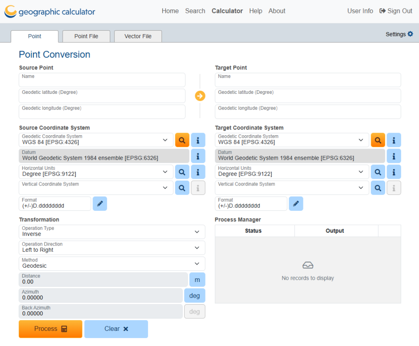Click the Status column header
The image size is (419, 346).
click(x=254, y=231)
